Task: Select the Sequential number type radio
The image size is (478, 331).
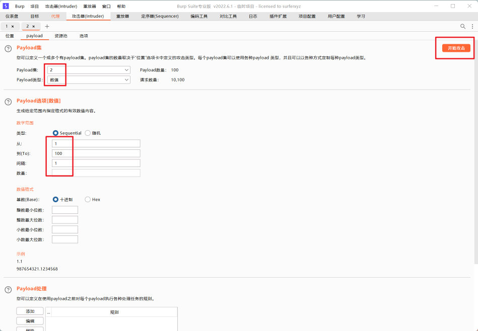Action: (x=55, y=133)
